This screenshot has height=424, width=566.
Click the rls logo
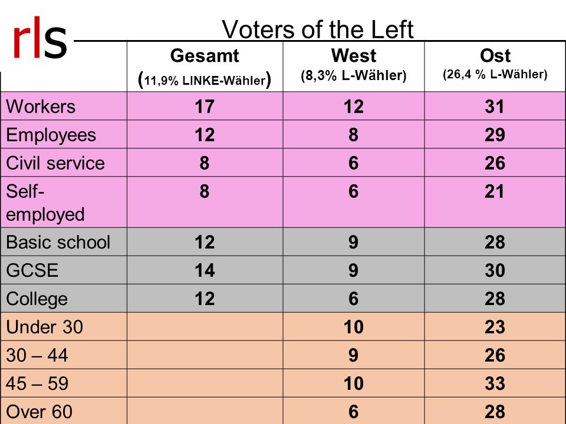point(40,38)
